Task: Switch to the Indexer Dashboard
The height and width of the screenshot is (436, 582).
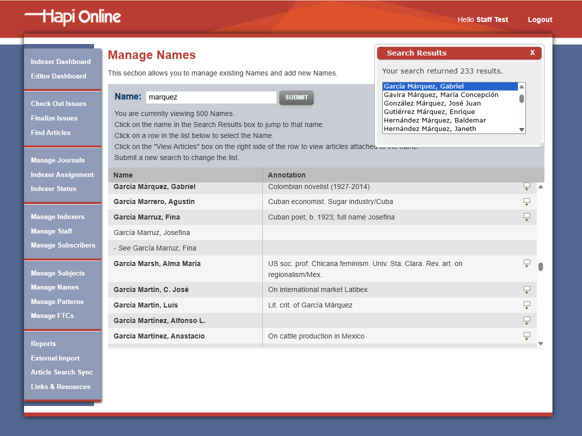Action: [x=60, y=61]
